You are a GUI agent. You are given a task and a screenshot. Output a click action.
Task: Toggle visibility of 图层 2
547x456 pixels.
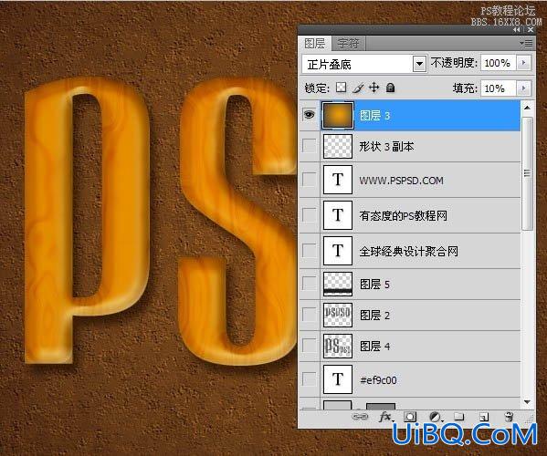point(309,315)
